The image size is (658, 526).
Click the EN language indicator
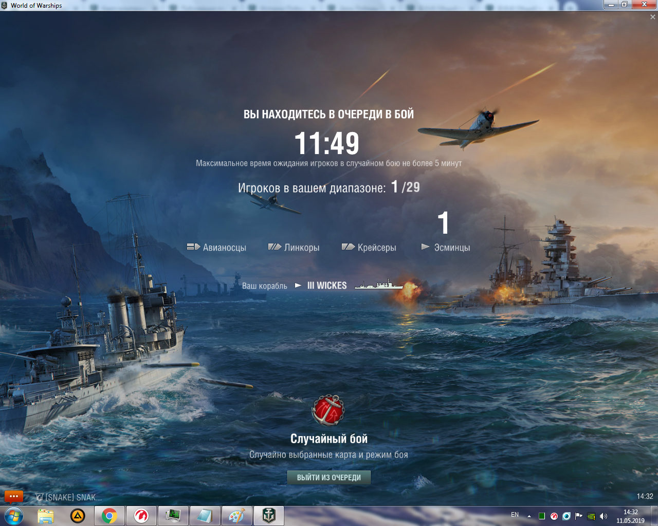tap(515, 515)
